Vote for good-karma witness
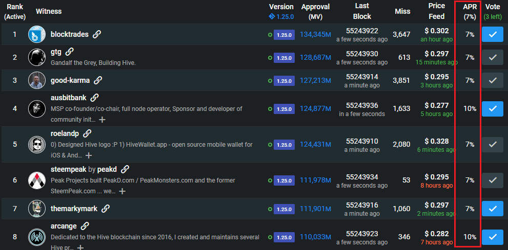Image resolution: width=508 pixels, height=250 pixels. pos(493,80)
